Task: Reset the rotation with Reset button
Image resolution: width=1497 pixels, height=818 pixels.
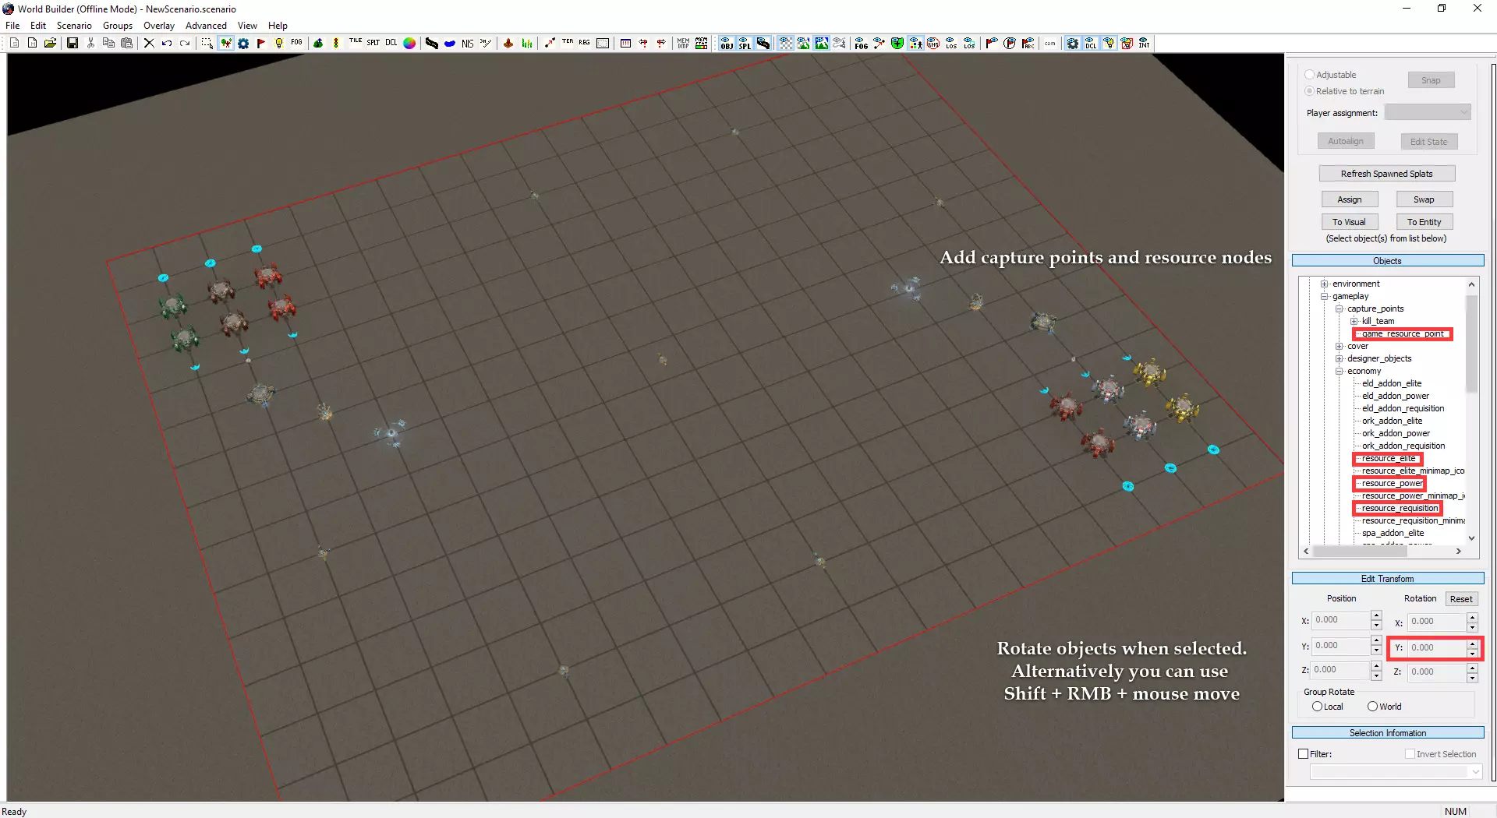Action: [x=1462, y=599]
